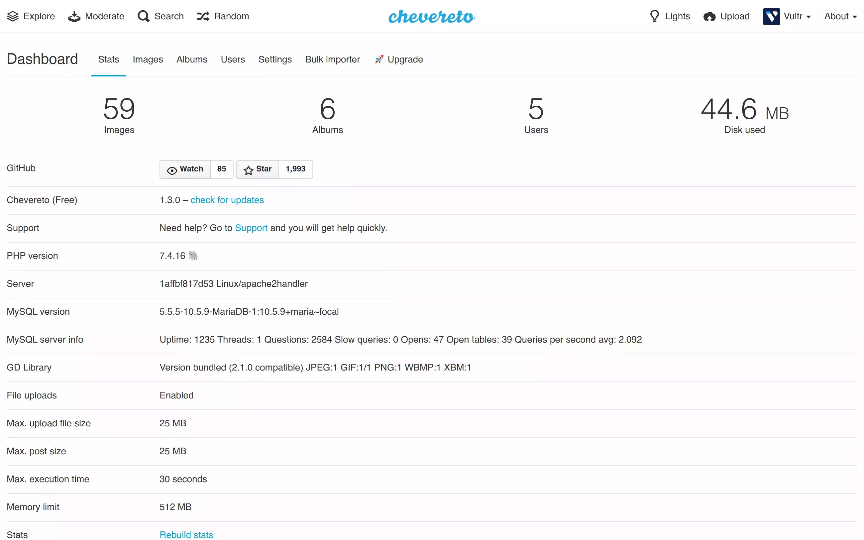
Task: Open the About dropdown menu
Action: pyautogui.click(x=840, y=16)
